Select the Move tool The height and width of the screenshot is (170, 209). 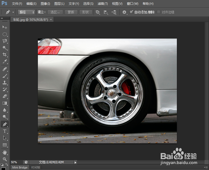pyautogui.click(x=5, y=27)
